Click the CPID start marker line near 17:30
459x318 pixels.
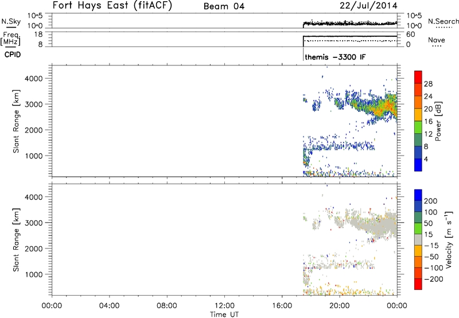click(304, 54)
